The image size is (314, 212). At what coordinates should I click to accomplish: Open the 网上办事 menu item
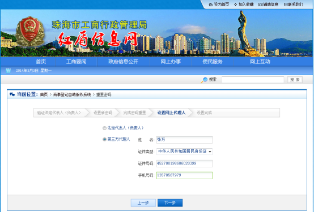coord(171,62)
